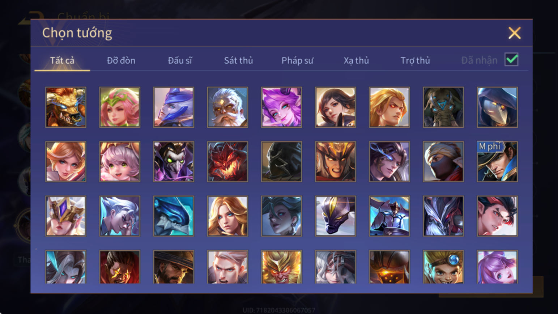Select the golden bull hero portrait

click(66, 107)
